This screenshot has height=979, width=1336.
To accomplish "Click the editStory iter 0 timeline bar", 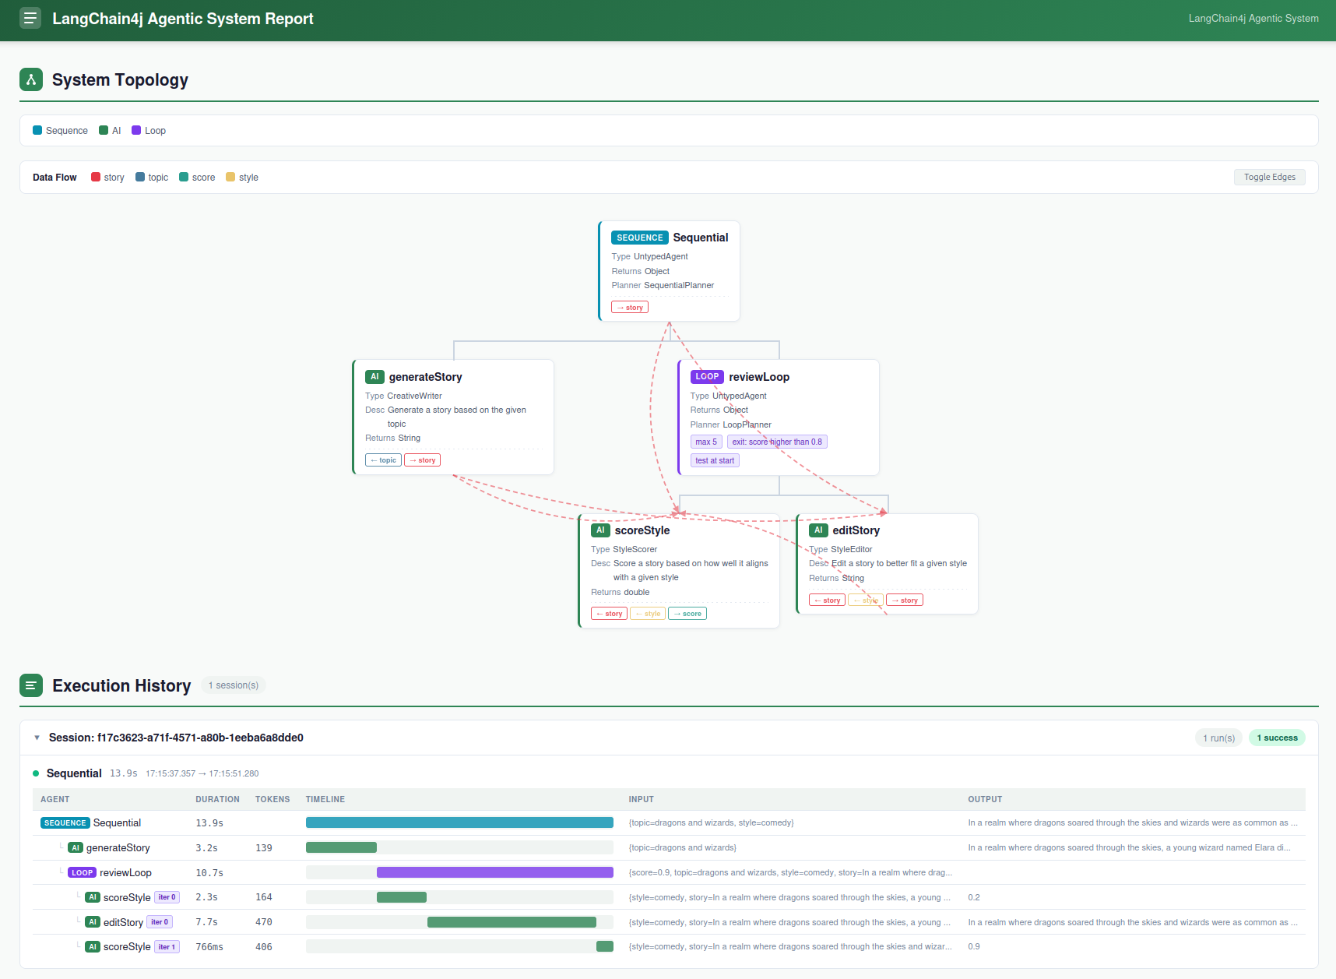I will coord(512,922).
